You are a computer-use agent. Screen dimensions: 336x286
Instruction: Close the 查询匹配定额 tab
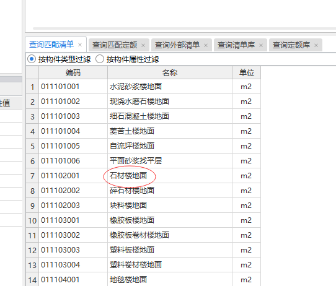(x=143, y=45)
